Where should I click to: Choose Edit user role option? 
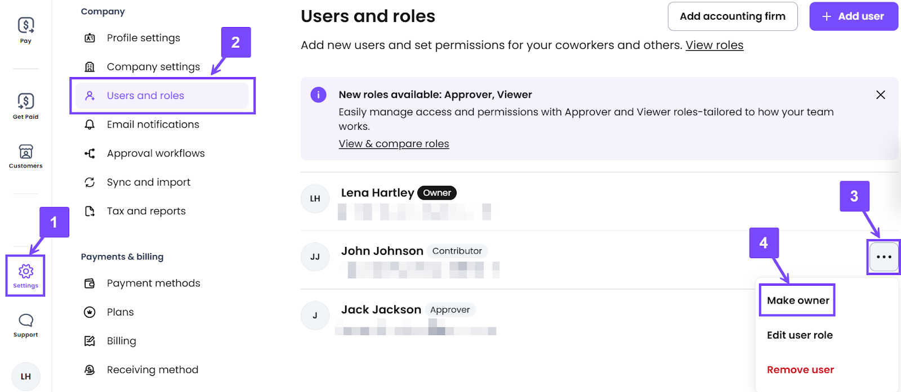(x=799, y=335)
